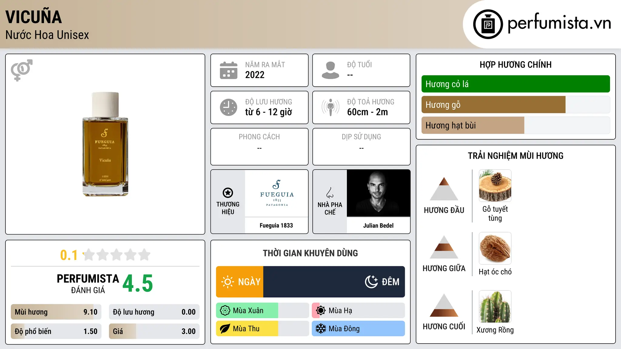Open Julian Bedel's portrait photo
Image resolution: width=621 pixels, height=349 pixels.
point(378,193)
